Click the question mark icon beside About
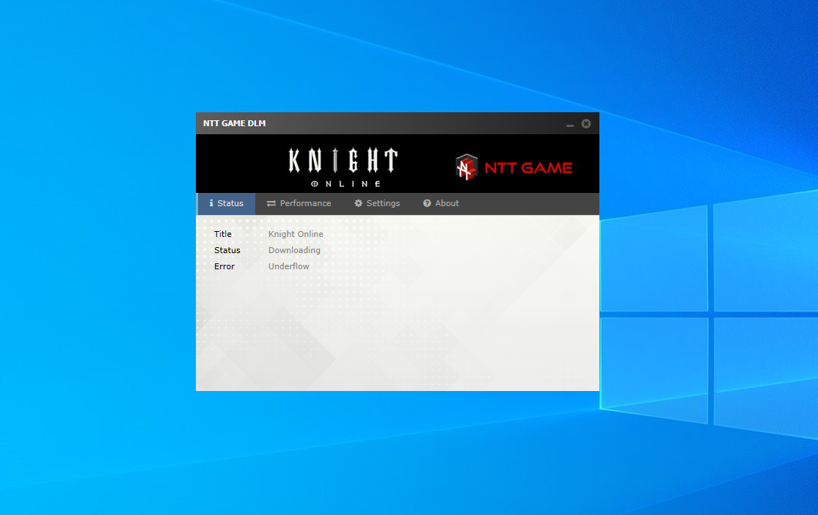Screen dimensions: 818x515 point(427,203)
